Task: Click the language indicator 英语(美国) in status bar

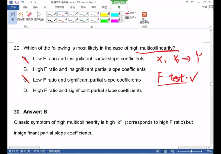Action: 54,152
